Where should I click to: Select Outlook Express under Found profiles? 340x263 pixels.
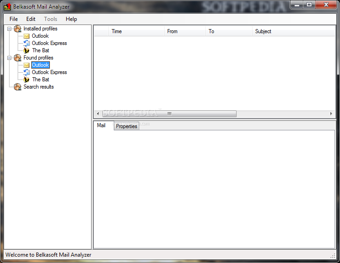click(x=49, y=72)
